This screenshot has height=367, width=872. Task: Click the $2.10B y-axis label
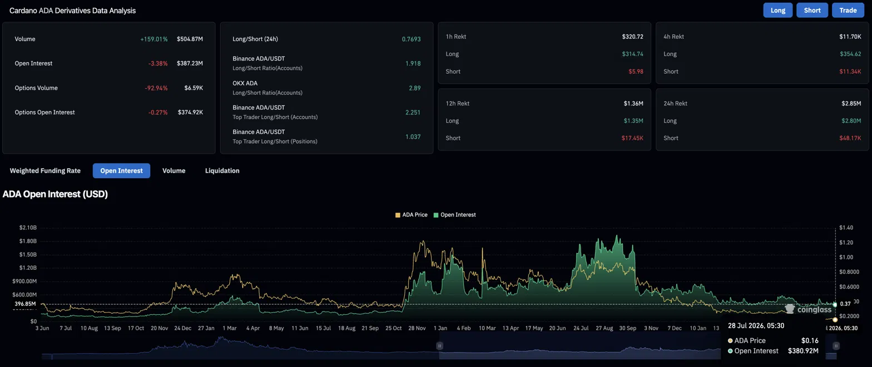pyautogui.click(x=27, y=228)
